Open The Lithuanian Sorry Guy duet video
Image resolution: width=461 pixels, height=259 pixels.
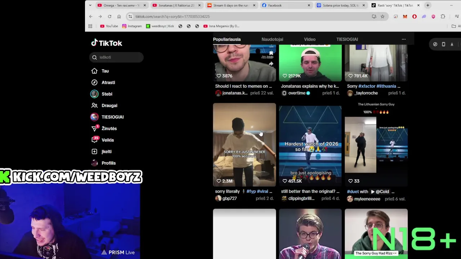pos(376,145)
